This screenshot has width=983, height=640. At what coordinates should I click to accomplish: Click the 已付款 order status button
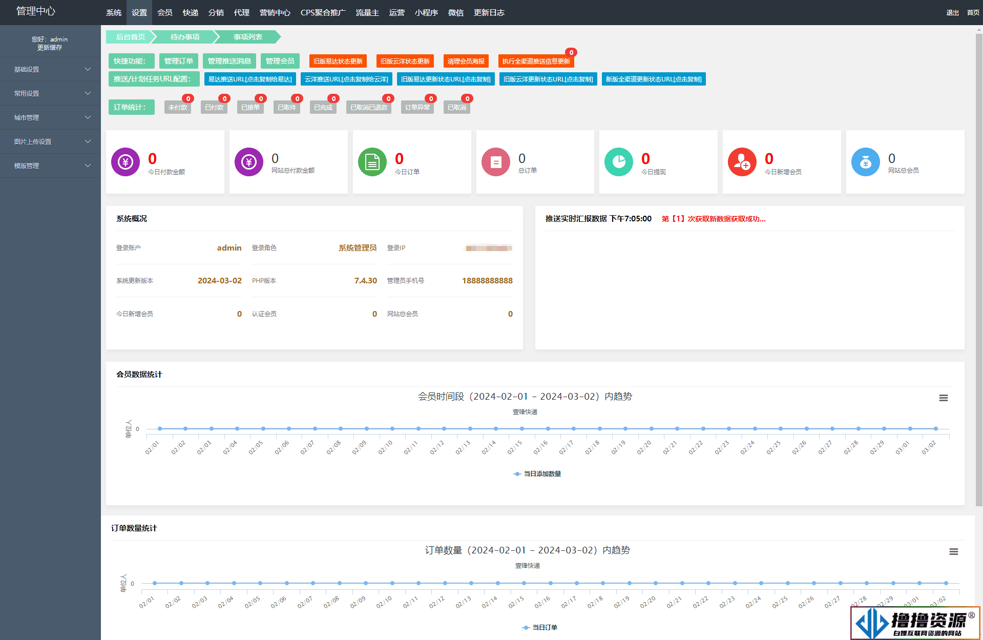pyautogui.click(x=214, y=107)
